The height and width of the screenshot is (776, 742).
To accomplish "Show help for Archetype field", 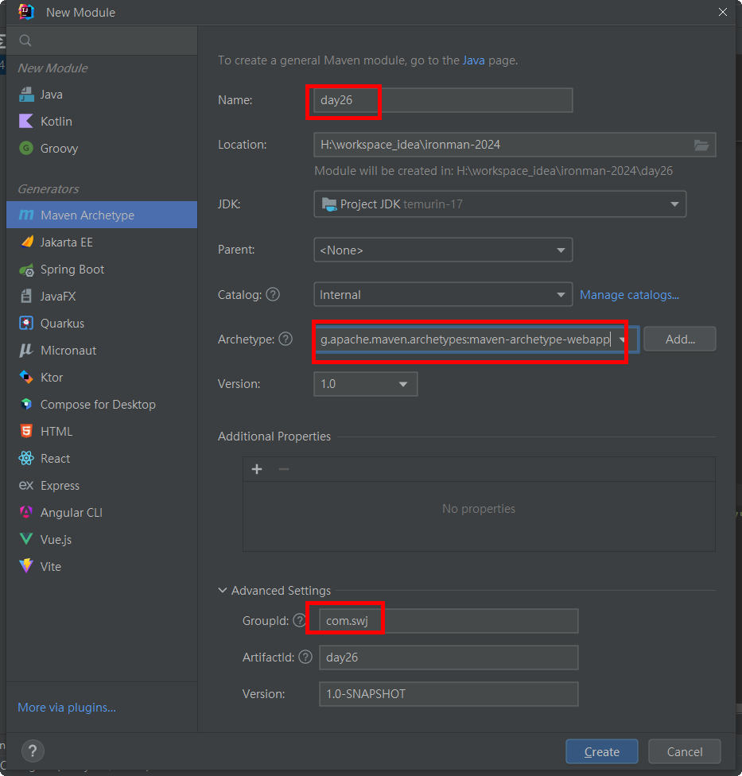I will click(x=286, y=339).
